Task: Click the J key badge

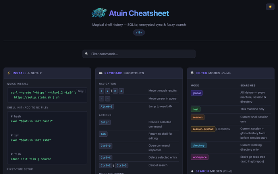Action: tap(121, 91)
